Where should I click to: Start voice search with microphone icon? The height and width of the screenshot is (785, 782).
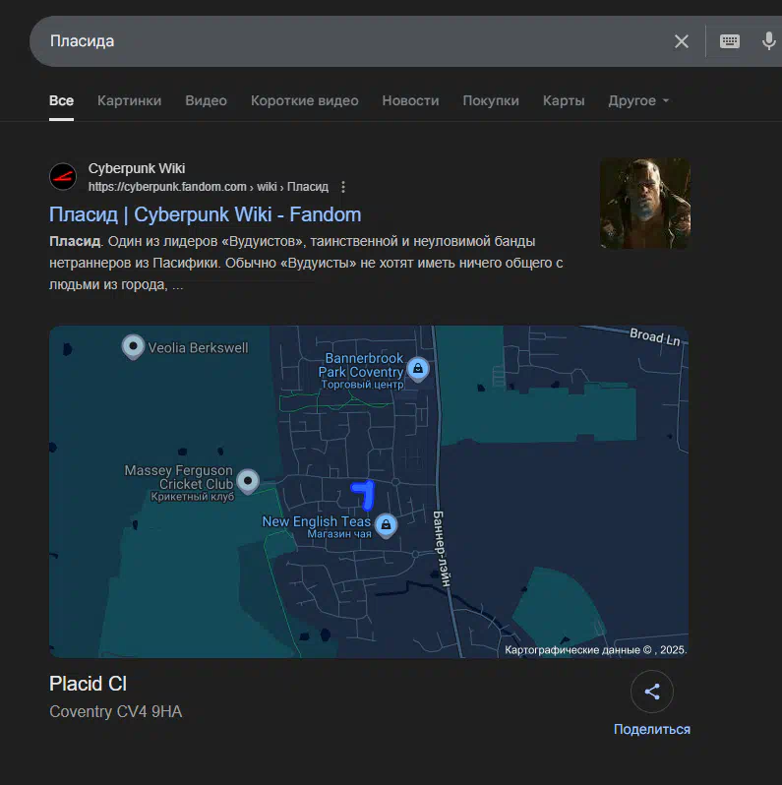768,41
